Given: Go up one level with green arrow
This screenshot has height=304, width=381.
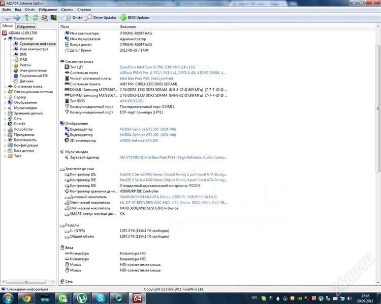Looking at the screenshot, I should click(x=26, y=17).
